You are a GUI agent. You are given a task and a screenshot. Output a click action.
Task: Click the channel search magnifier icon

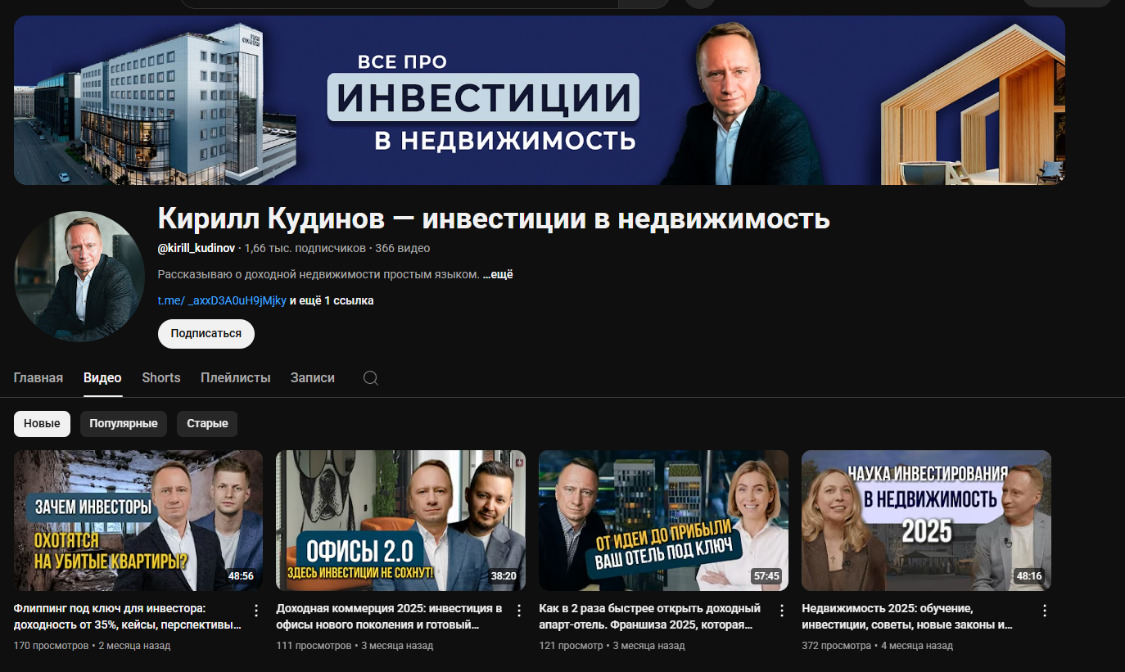[x=370, y=378]
